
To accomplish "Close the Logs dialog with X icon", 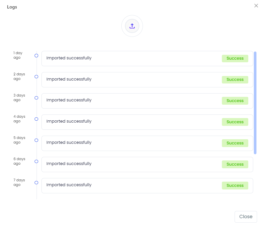I will [256, 6].
